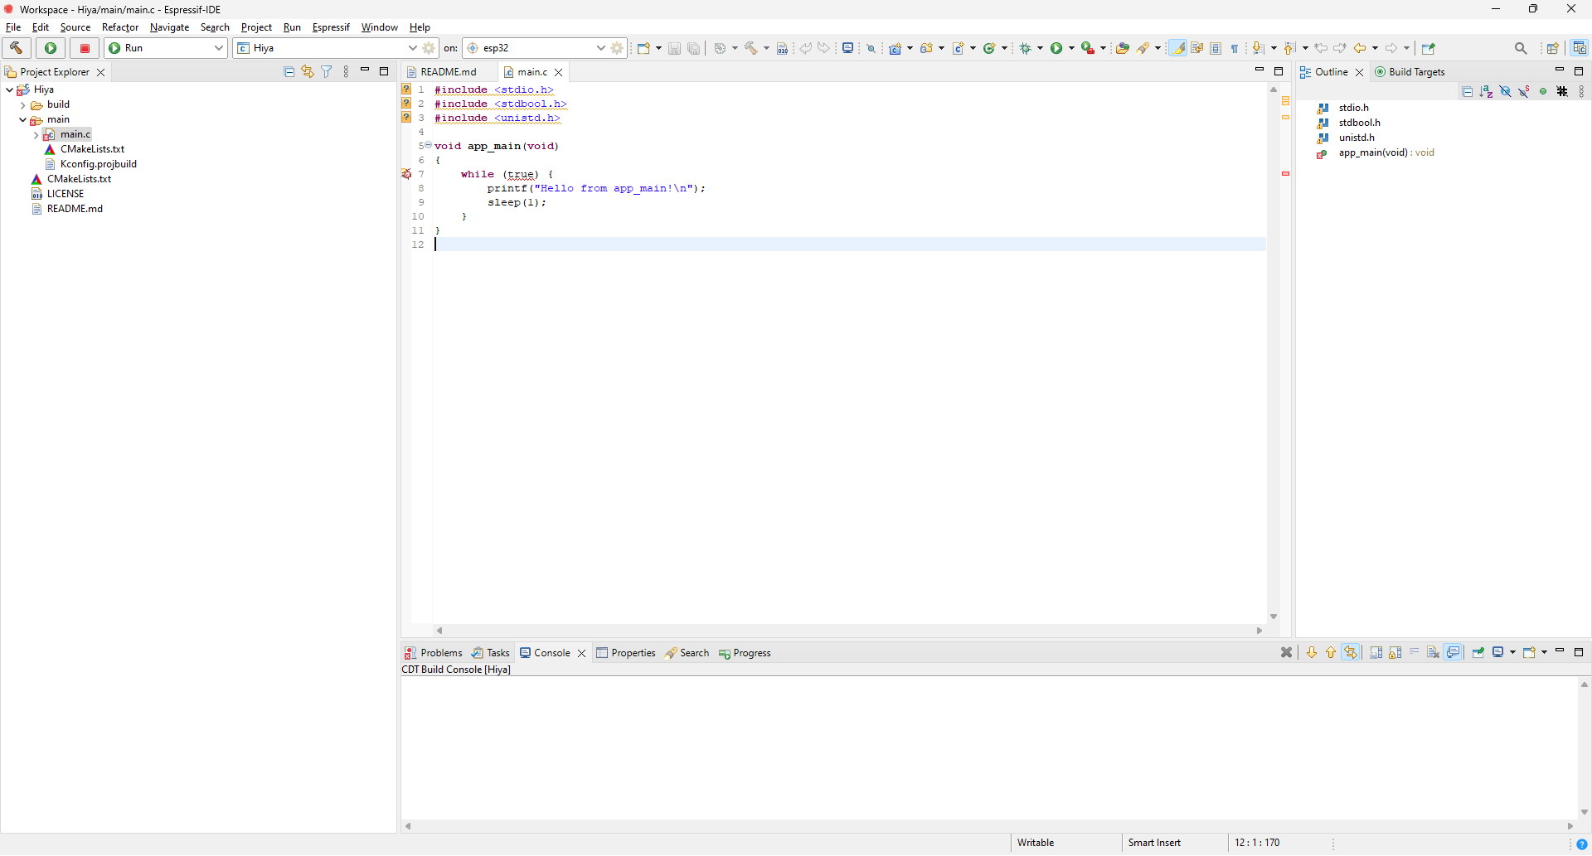Click Back navigation yellow arrow

click(x=1360, y=48)
